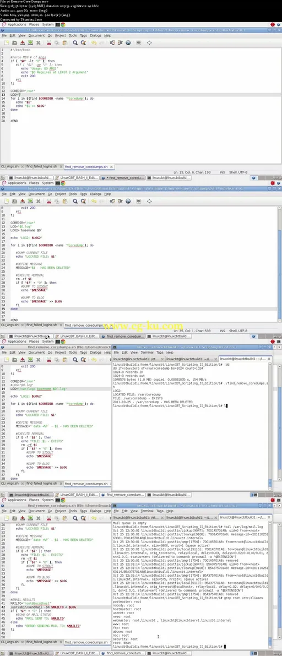
Task: Click LinuxCBT_BASH_II_Edit taskbar button below topmost window
Action: (78, 177)
